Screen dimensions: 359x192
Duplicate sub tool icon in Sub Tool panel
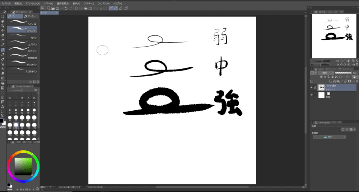click(x=34, y=82)
